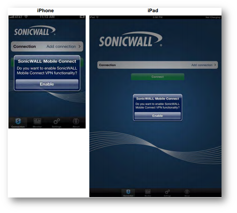Open the Settings gear tab on the iPad
237x213 pixels.
click(x=167, y=192)
